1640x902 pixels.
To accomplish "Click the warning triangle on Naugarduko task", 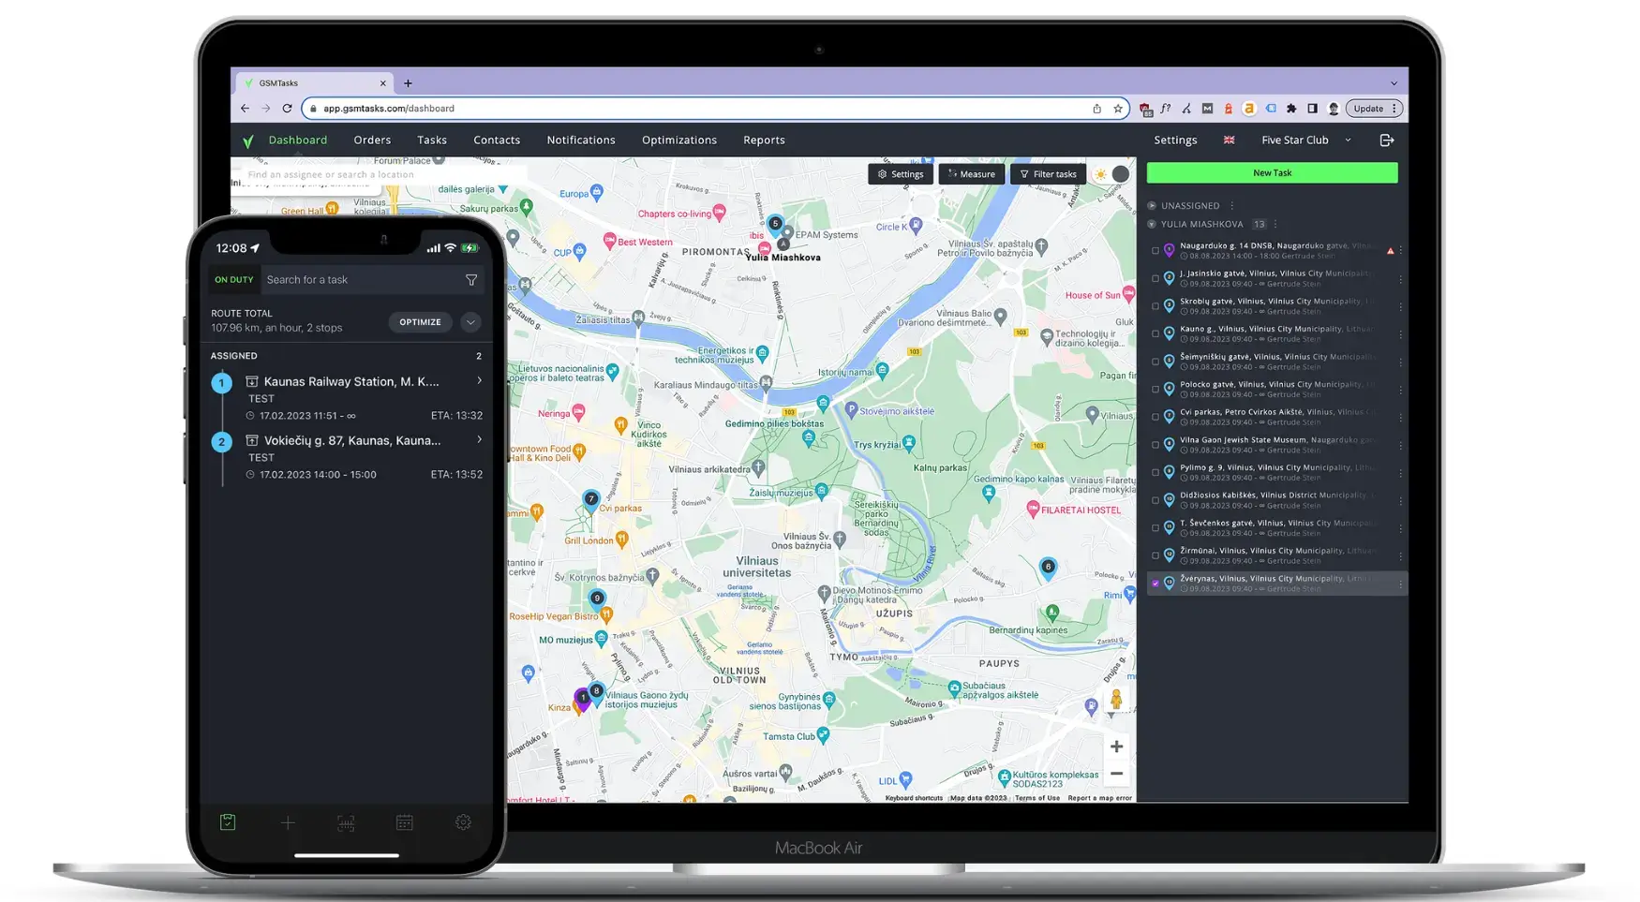I will tap(1390, 251).
